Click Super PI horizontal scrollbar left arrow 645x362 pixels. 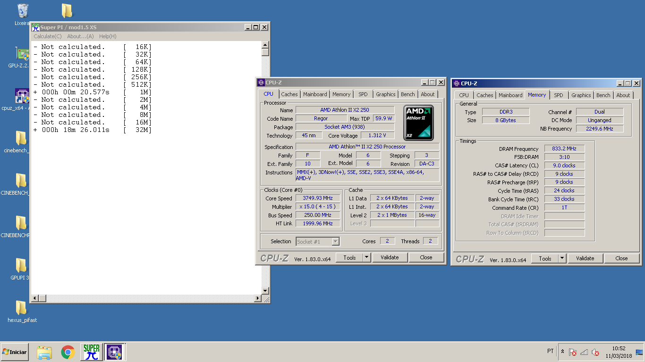[34, 298]
